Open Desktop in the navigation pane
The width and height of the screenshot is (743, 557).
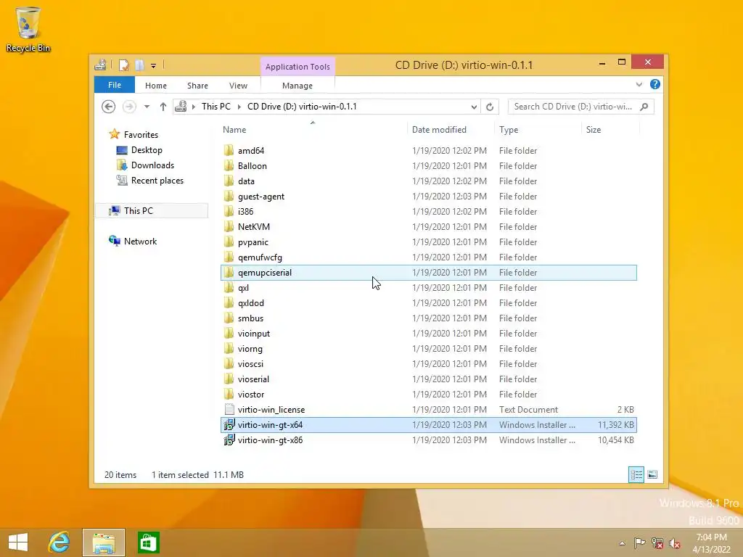click(x=139, y=150)
